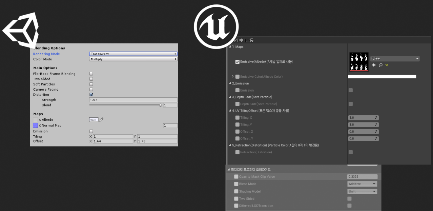
Task: Click the Unity logo
Action: pos(21,31)
